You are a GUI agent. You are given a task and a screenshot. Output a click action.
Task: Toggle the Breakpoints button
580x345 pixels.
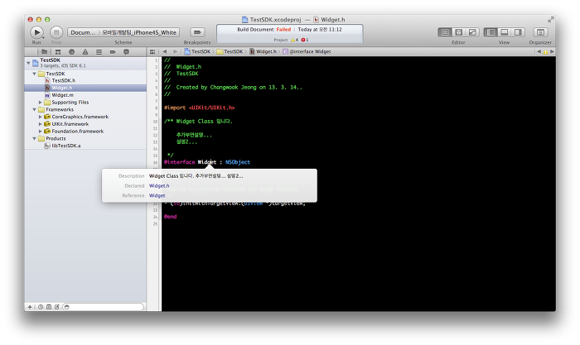(x=197, y=32)
